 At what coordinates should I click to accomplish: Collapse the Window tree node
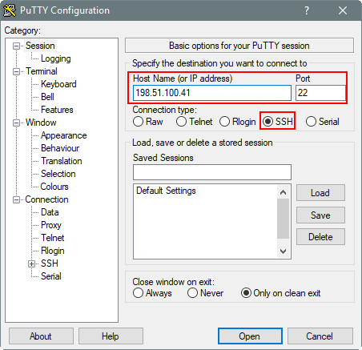pyautogui.click(x=16, y=123)
